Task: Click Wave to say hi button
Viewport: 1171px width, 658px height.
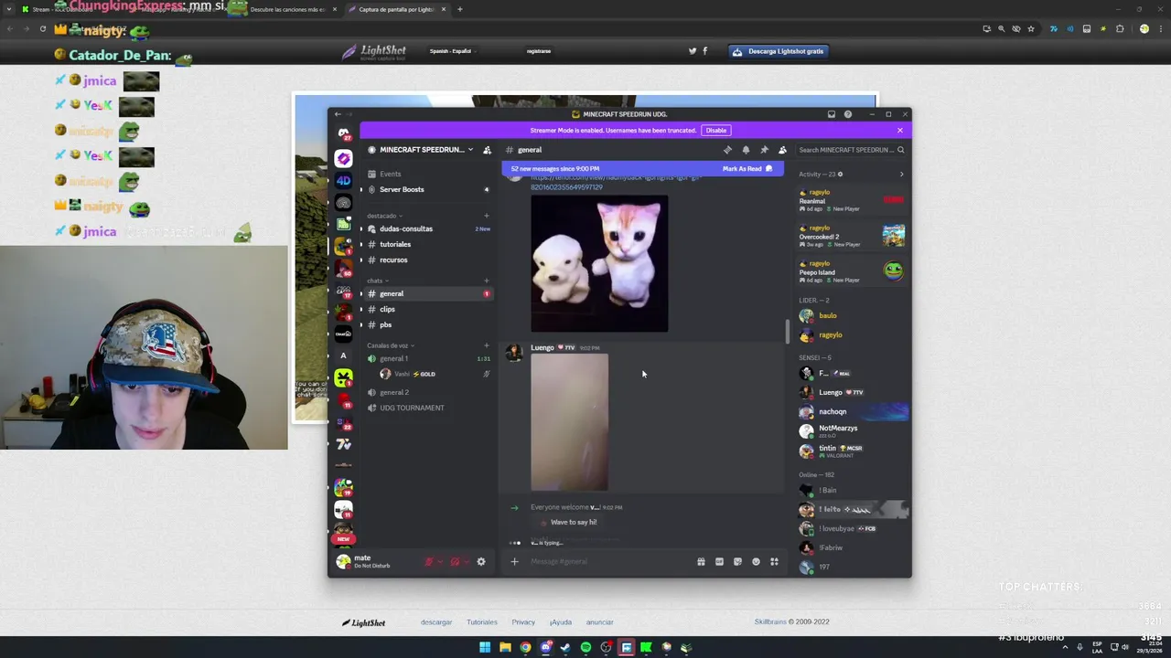Action: 568,522
